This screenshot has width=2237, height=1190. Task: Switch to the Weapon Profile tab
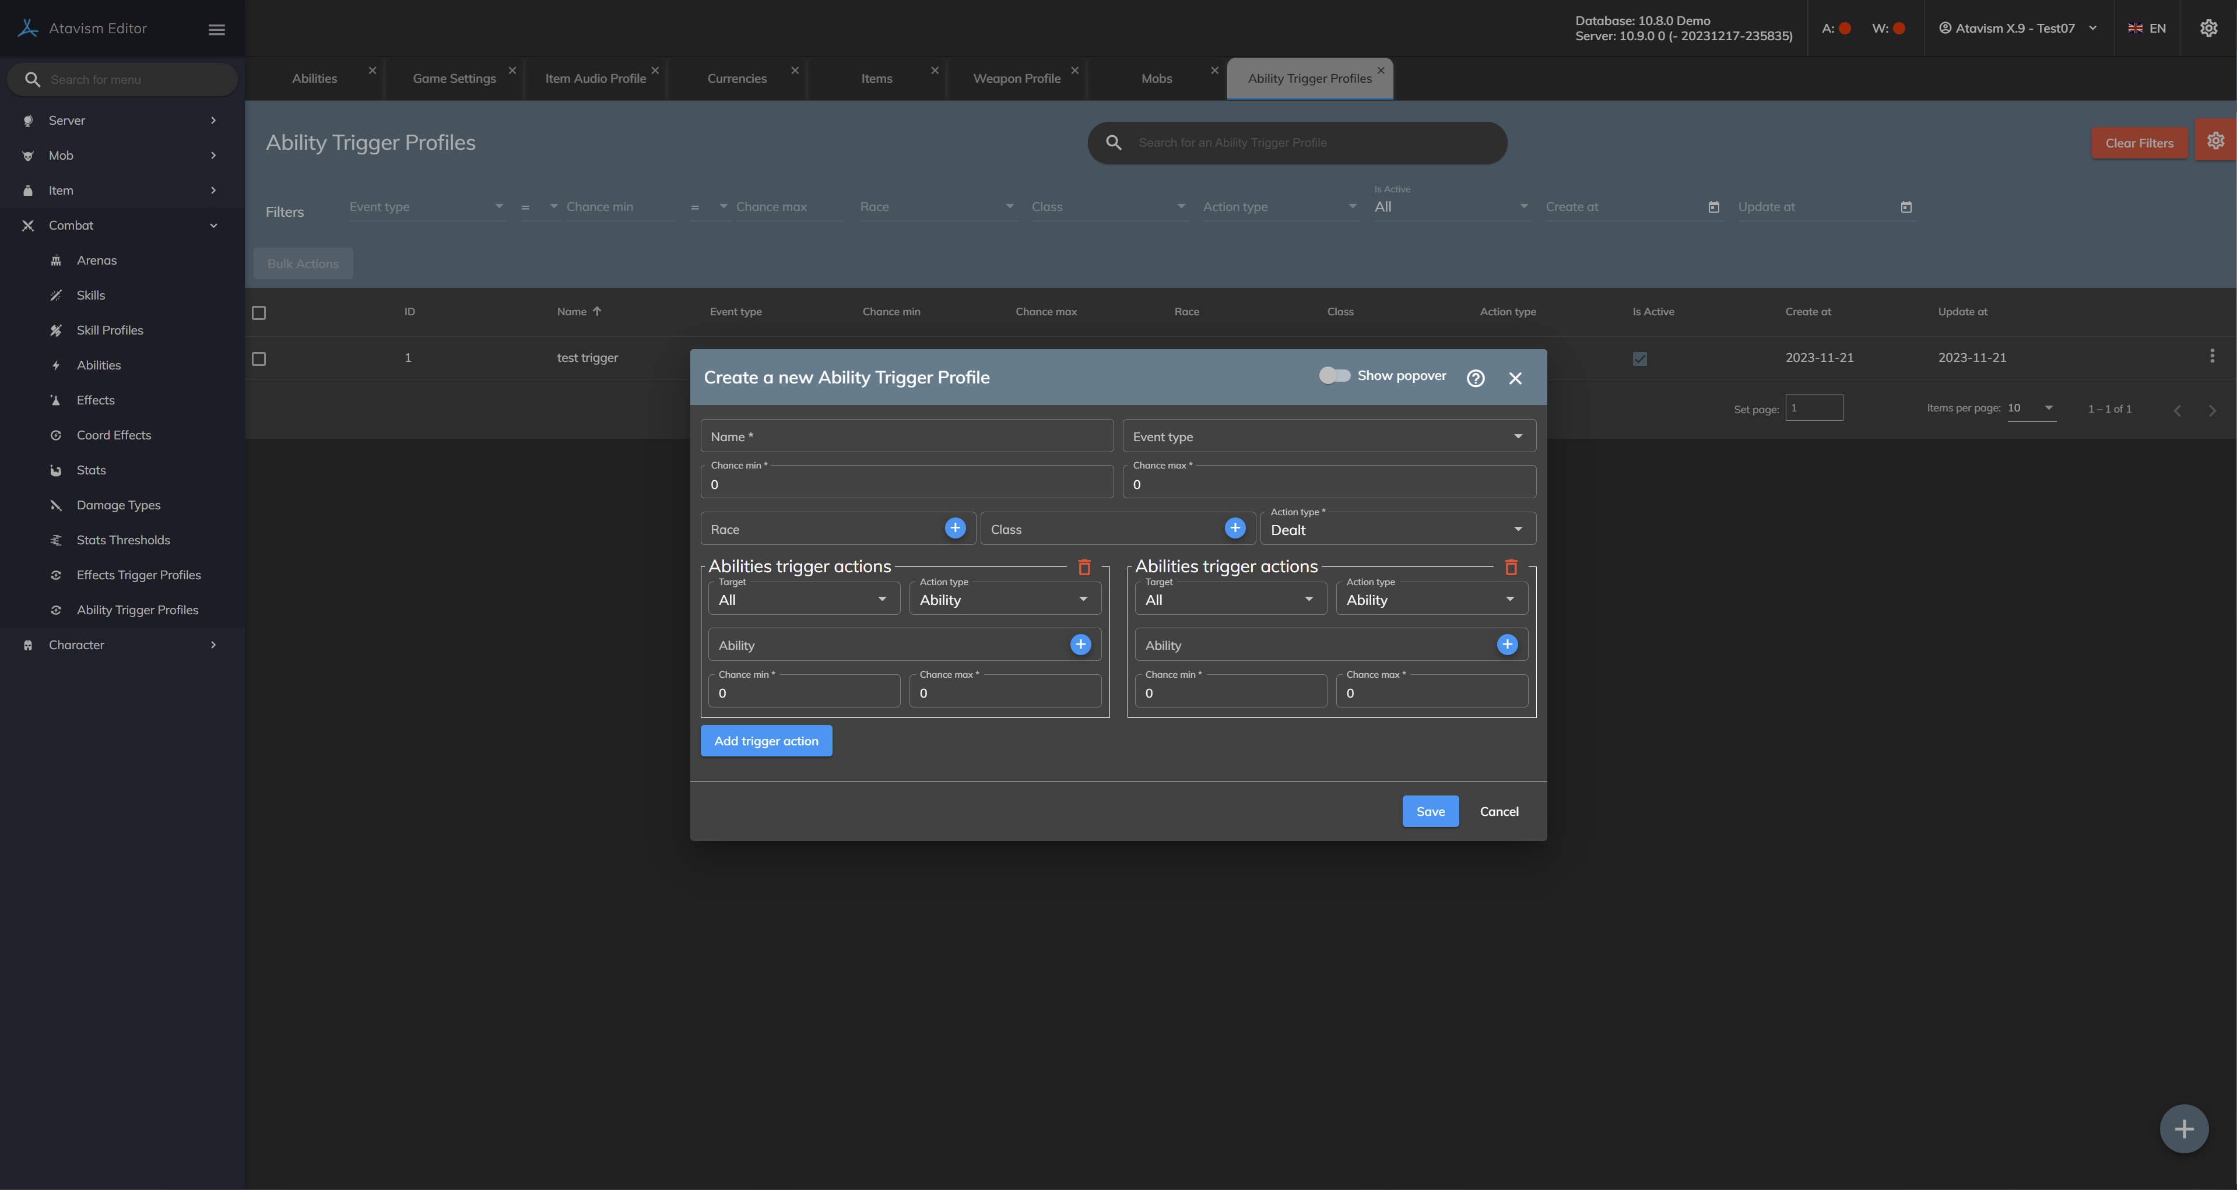[1016, 79]
